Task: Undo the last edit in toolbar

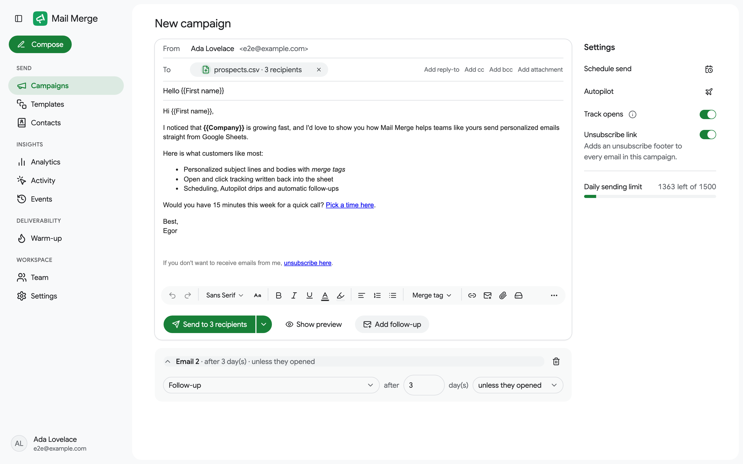Action: click(x=172, y=295)
